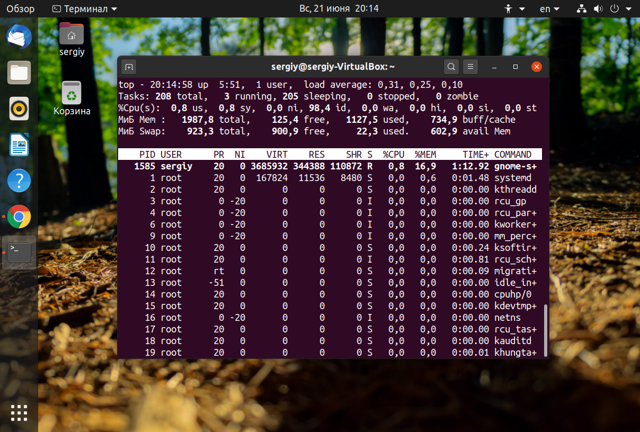Open the Терминал app menu in top bar

click(85, 9)
